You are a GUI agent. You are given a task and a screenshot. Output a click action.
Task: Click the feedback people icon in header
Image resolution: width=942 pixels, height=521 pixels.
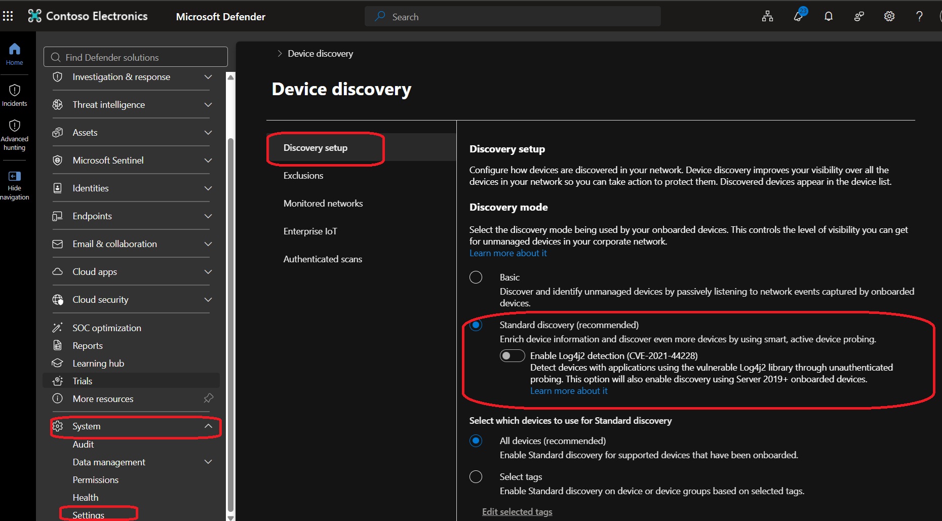(859, 16)
